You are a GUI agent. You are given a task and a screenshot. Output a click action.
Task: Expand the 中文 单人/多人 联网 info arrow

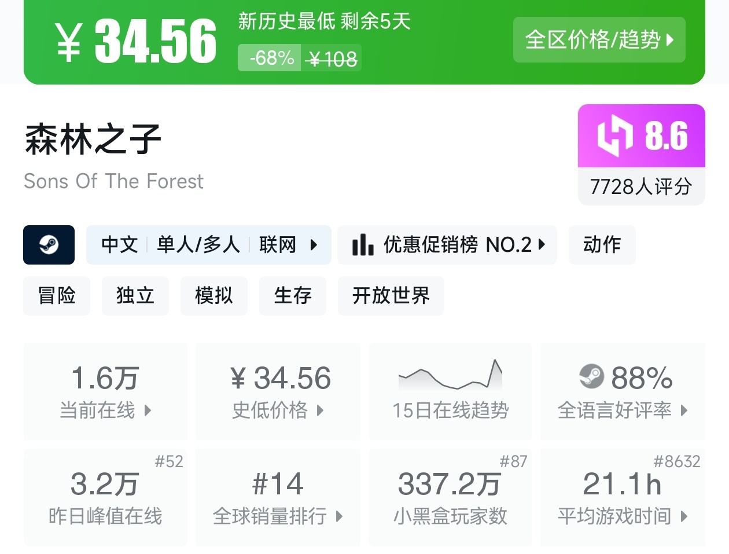313,245
